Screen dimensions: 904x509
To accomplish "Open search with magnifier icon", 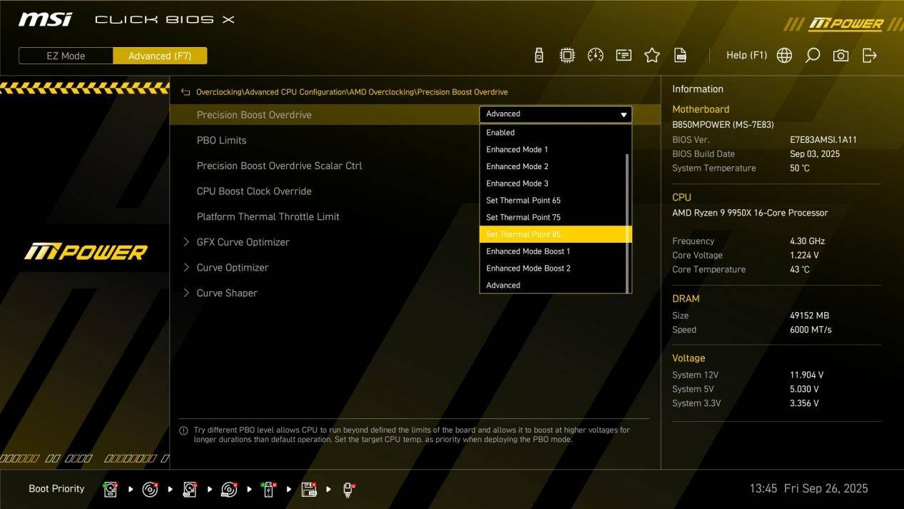I will [813, 56].
